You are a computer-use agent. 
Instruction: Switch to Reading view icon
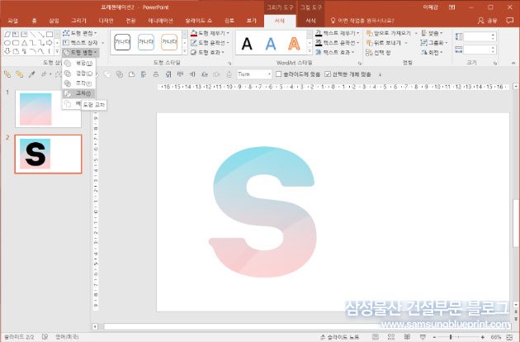point(407,337)
